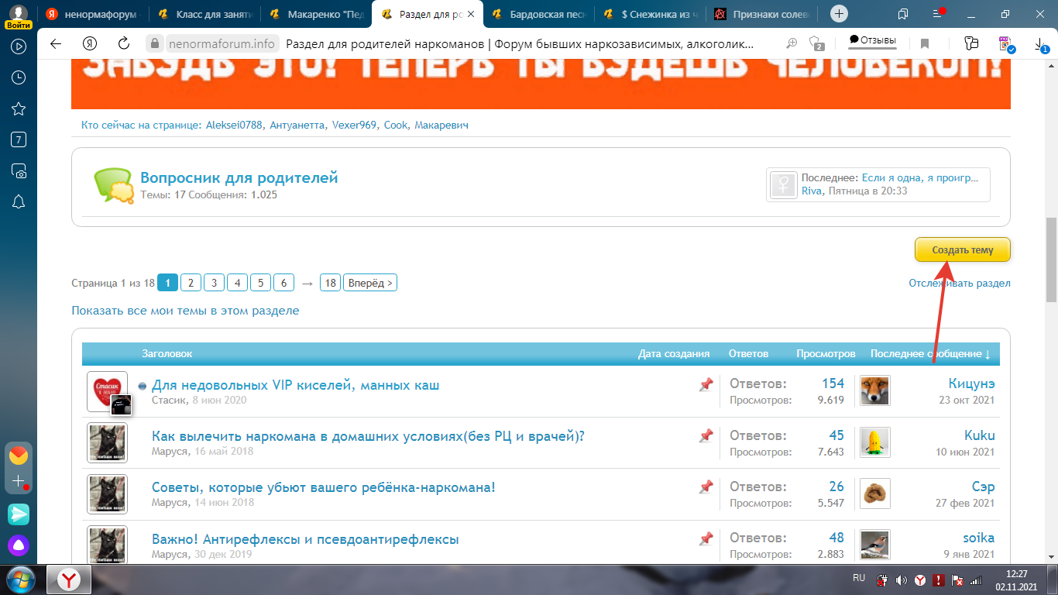This screenshot has width=1058, height=595.
Task: Open favorites star icon in sidebar
Action: 19,108
